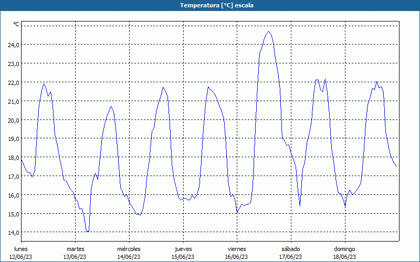Screen dimensions: 420x262
Task: Click the 15,0 axis value
Action: 14,214
